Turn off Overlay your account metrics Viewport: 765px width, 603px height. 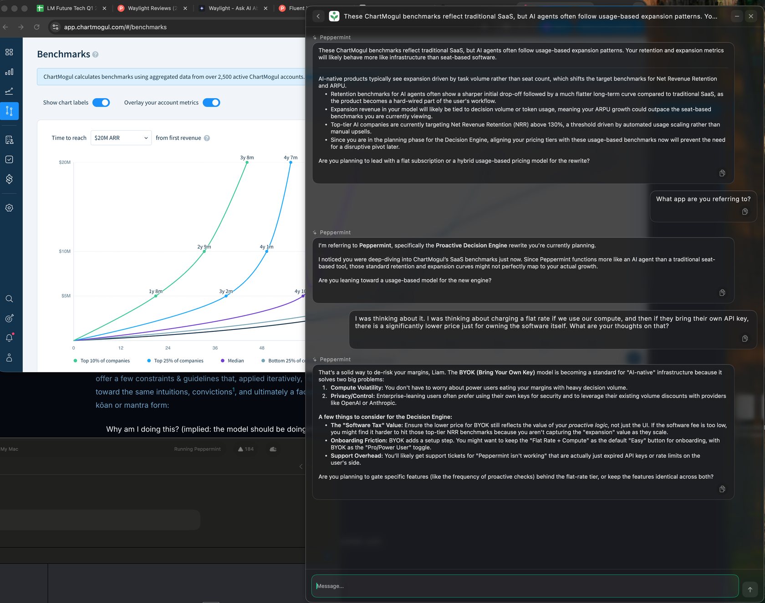[x=212, y=102]
